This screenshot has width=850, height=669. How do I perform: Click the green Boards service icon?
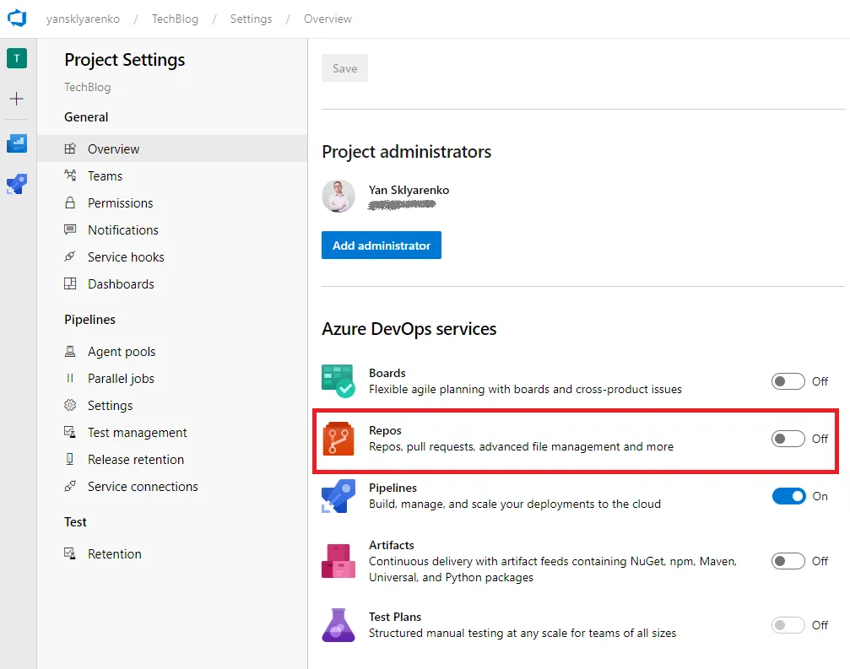click(x=338, y=380)
